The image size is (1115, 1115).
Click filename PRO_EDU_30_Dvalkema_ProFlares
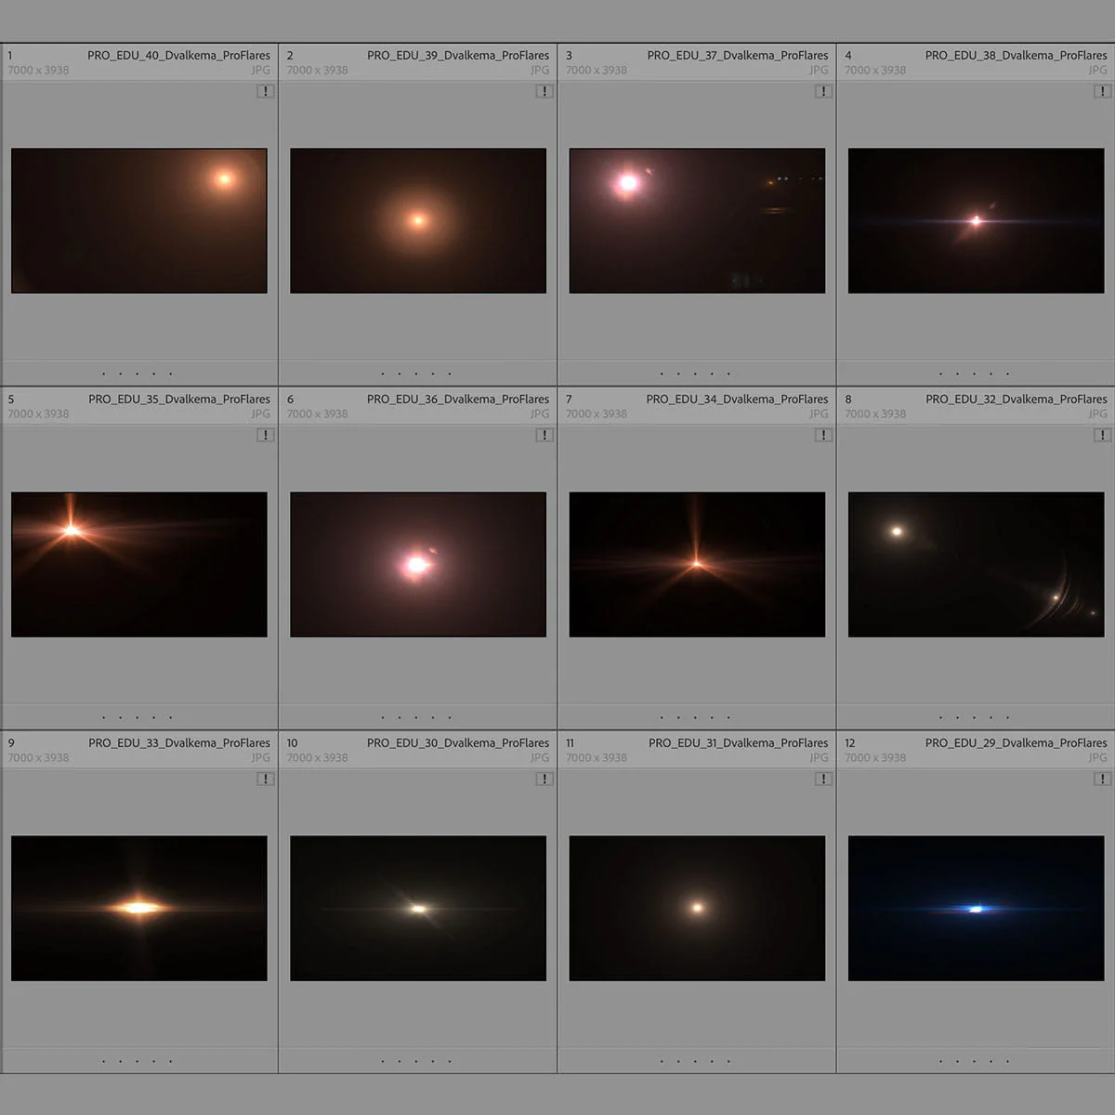tap(458, 743)
